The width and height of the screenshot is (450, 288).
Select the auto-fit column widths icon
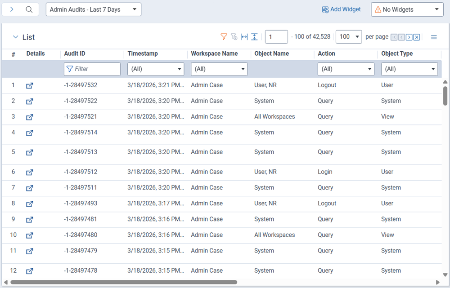[244, 37]
